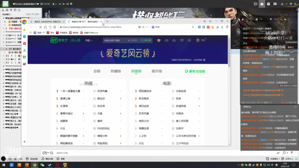This screenshot has height=168, width=299.
Task: Open the browser main menu icon
Action: [227, 27]
